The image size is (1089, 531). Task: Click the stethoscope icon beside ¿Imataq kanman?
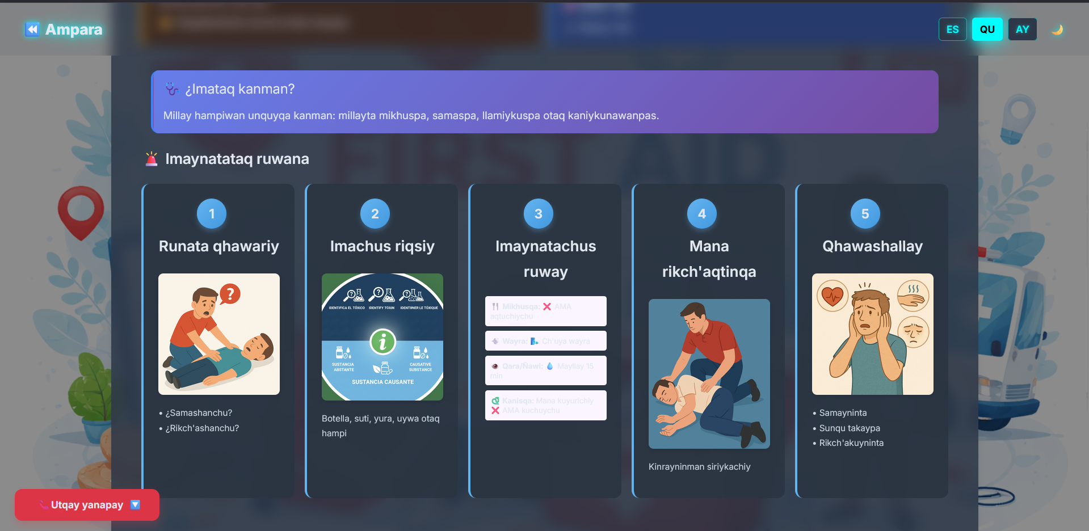coord(172,89)
